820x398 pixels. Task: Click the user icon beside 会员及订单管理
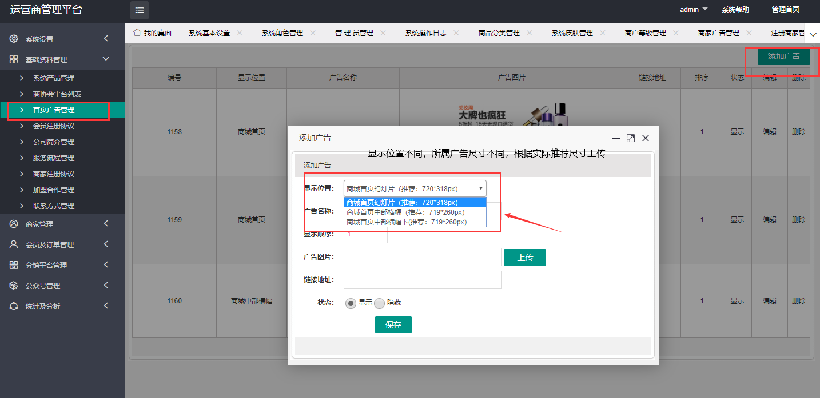pyautogui.click(x=14, y=244)
